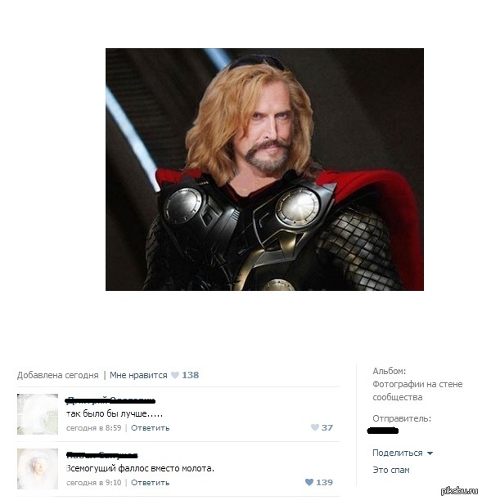Click the сегодня в 8:59 timestamp
482x500 pixels.
[93, 428]
